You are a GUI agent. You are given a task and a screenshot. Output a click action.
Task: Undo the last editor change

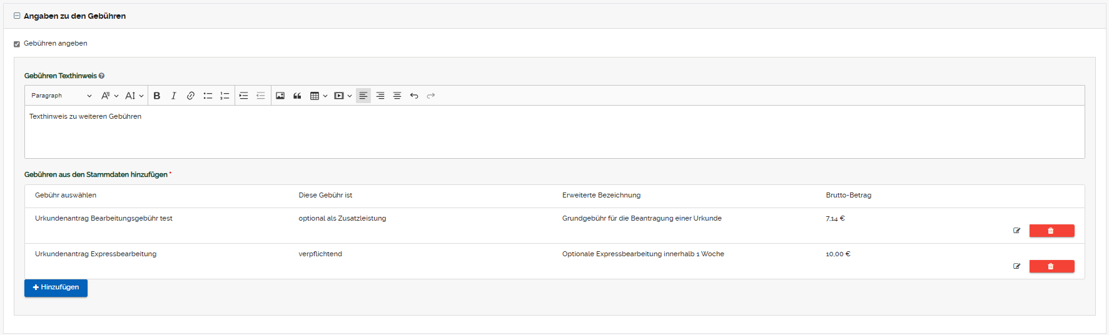click(414, 96)
